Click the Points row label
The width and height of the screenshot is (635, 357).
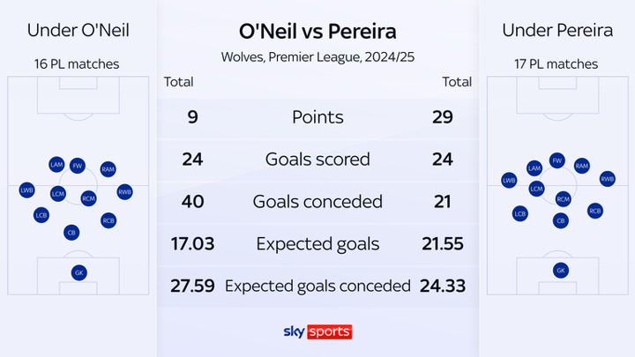[317, 117]
